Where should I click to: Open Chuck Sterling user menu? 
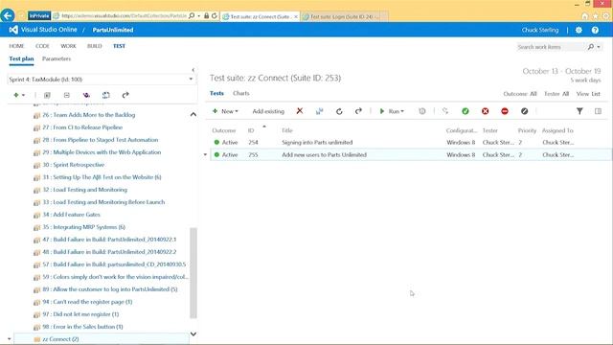click(x=540, y=30)
